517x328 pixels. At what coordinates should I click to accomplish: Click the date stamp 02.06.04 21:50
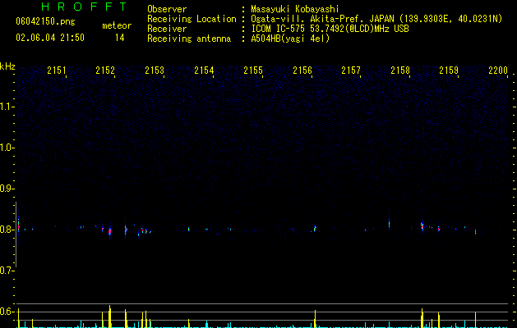[50, 38]
